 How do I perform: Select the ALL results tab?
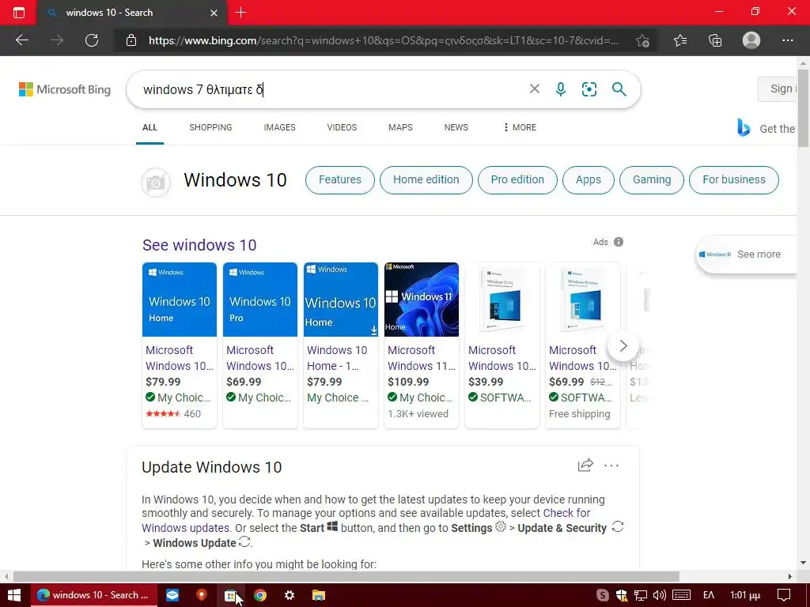(x=150, y=127)
